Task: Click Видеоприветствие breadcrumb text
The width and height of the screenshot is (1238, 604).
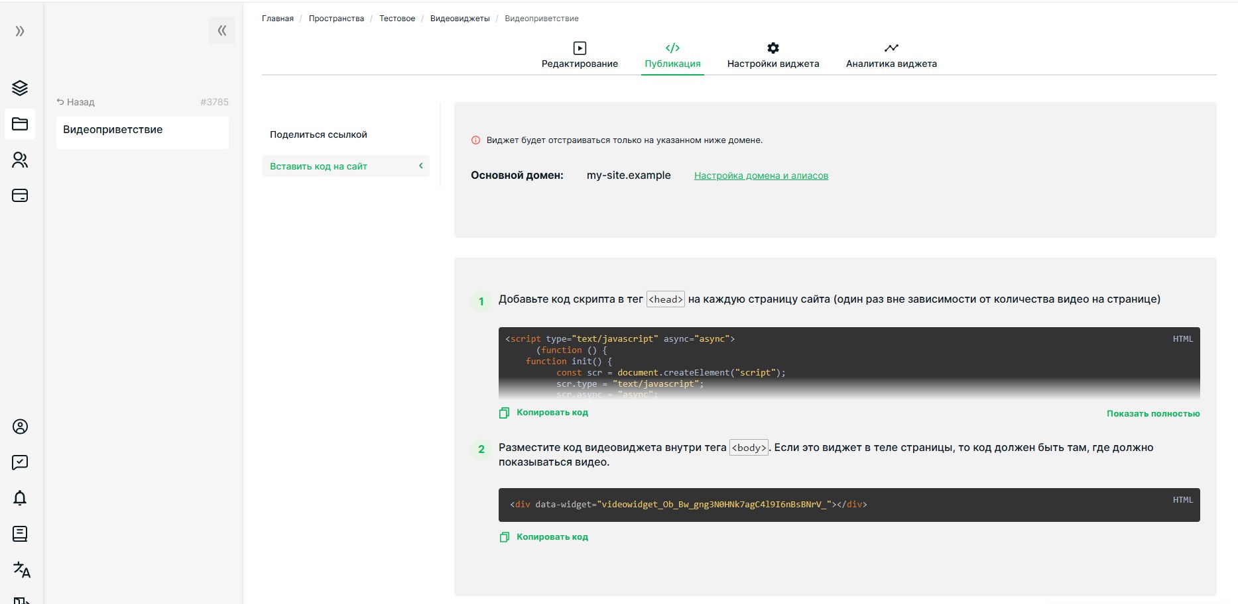Action: (542, 19)
